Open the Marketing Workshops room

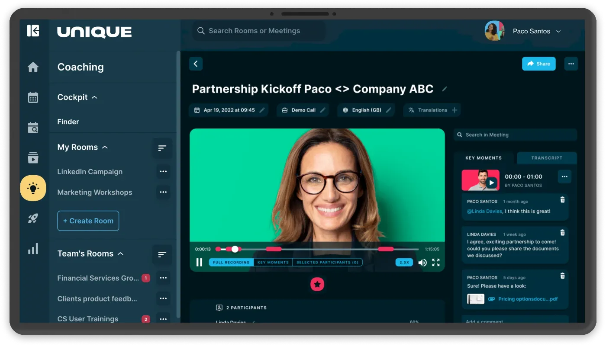tap(95, 192)
